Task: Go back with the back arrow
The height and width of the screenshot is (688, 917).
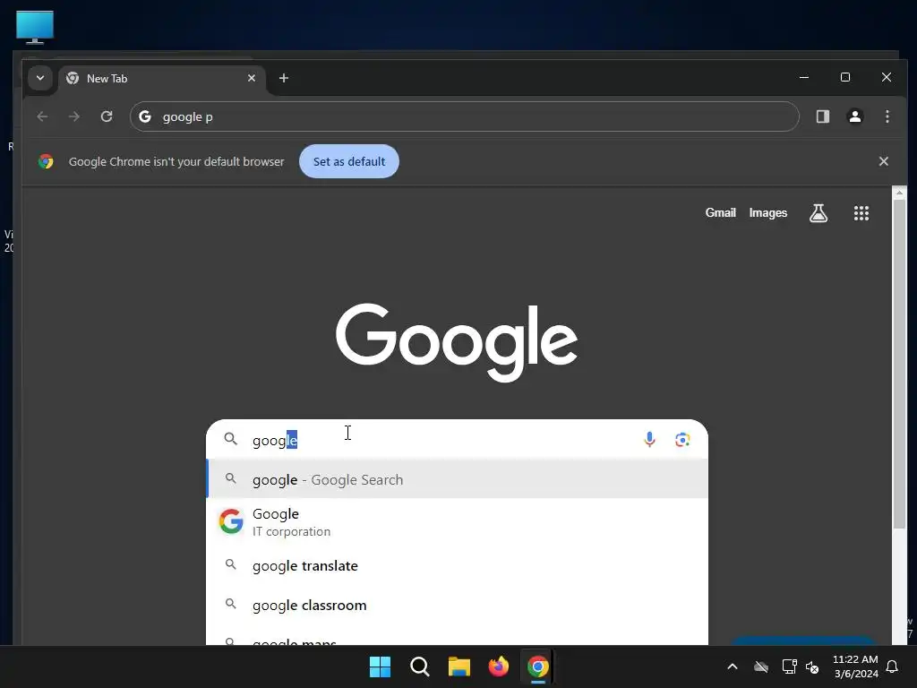Action: [42, 116]
